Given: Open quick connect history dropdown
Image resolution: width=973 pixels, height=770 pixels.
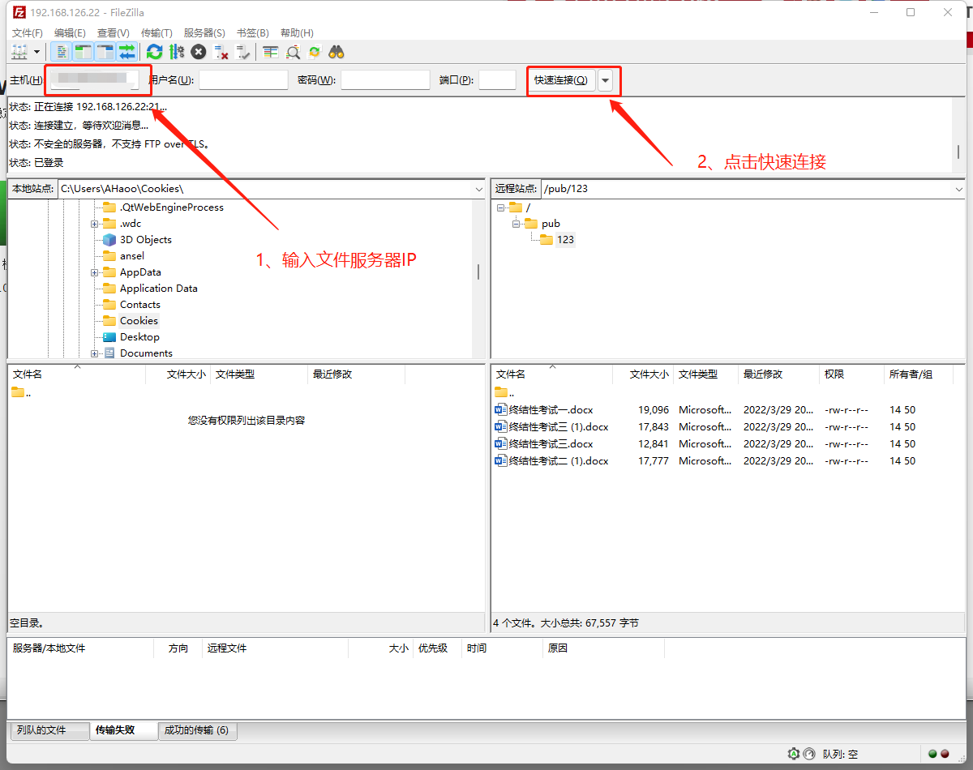Looking at the screenshot, I should click(x=606, y=79).
